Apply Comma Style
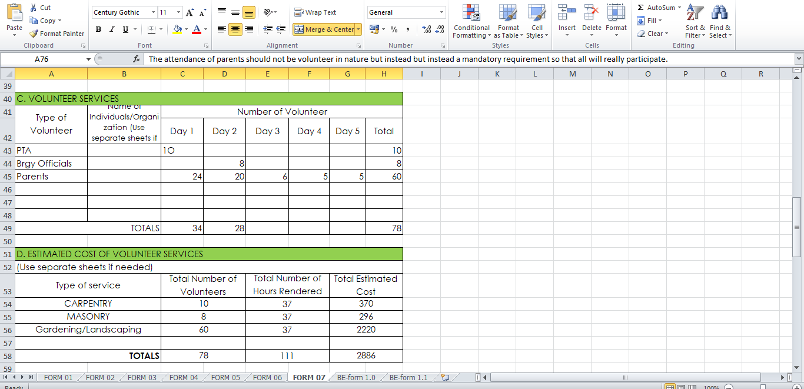The image size is (804, 389). (407, 29)
